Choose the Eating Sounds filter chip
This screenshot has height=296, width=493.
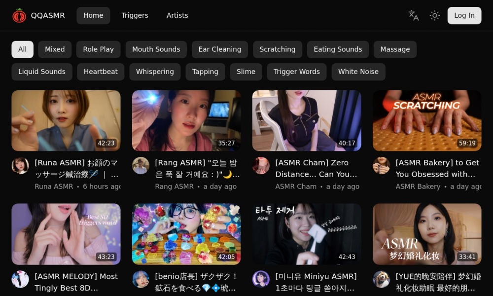338,49
